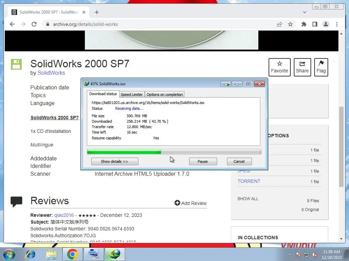Bookmark this page with star icon
349x261 pixels.
[290, 24]
